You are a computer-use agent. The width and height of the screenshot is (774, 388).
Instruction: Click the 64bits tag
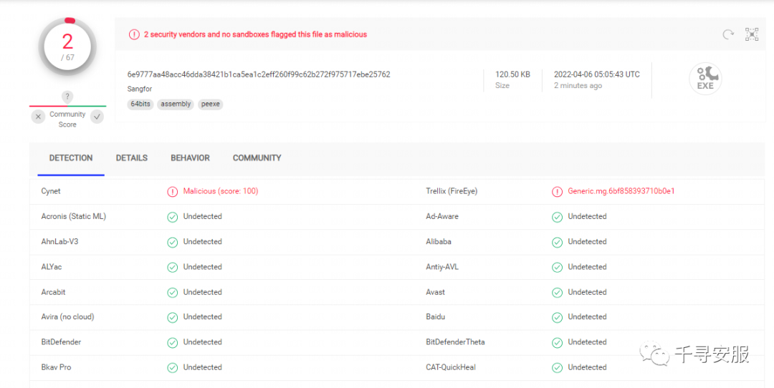point(140,104)
